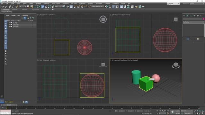Click the time slider frame indicator

tap(9, 105)
